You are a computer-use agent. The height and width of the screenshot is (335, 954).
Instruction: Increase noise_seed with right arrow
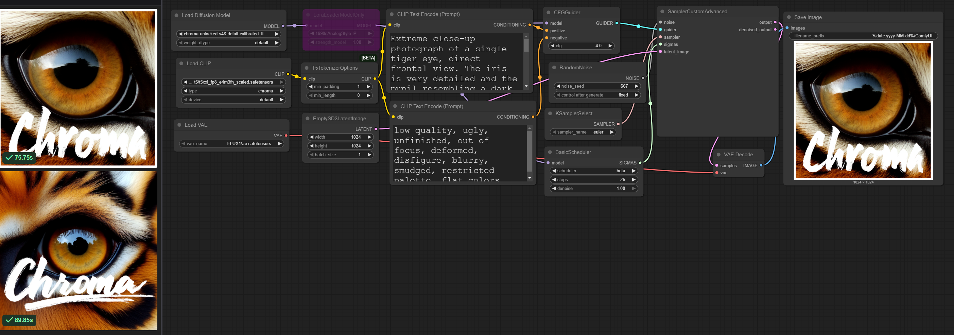(636, 86)
